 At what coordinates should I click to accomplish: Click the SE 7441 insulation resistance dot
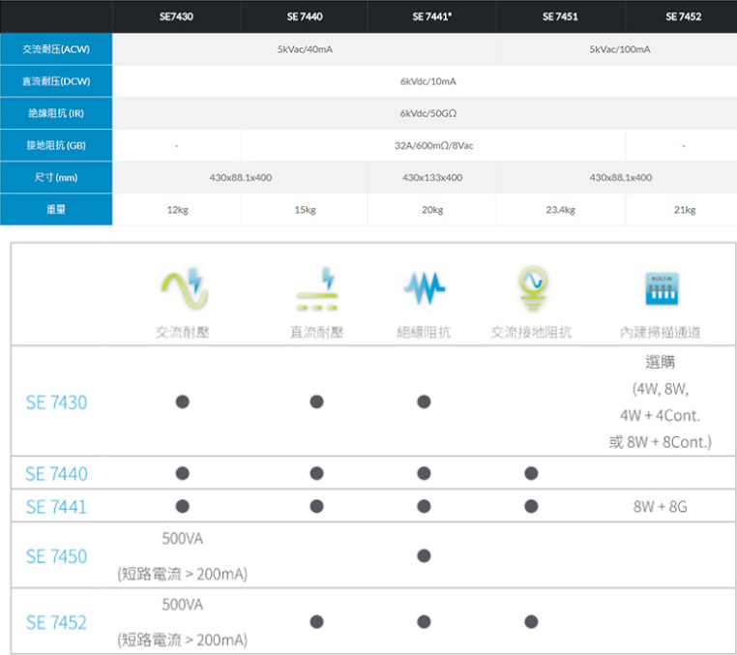(424, 506)
